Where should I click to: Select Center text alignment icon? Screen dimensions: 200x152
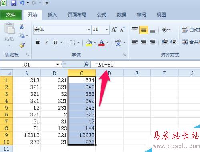[x=144, y=42]
